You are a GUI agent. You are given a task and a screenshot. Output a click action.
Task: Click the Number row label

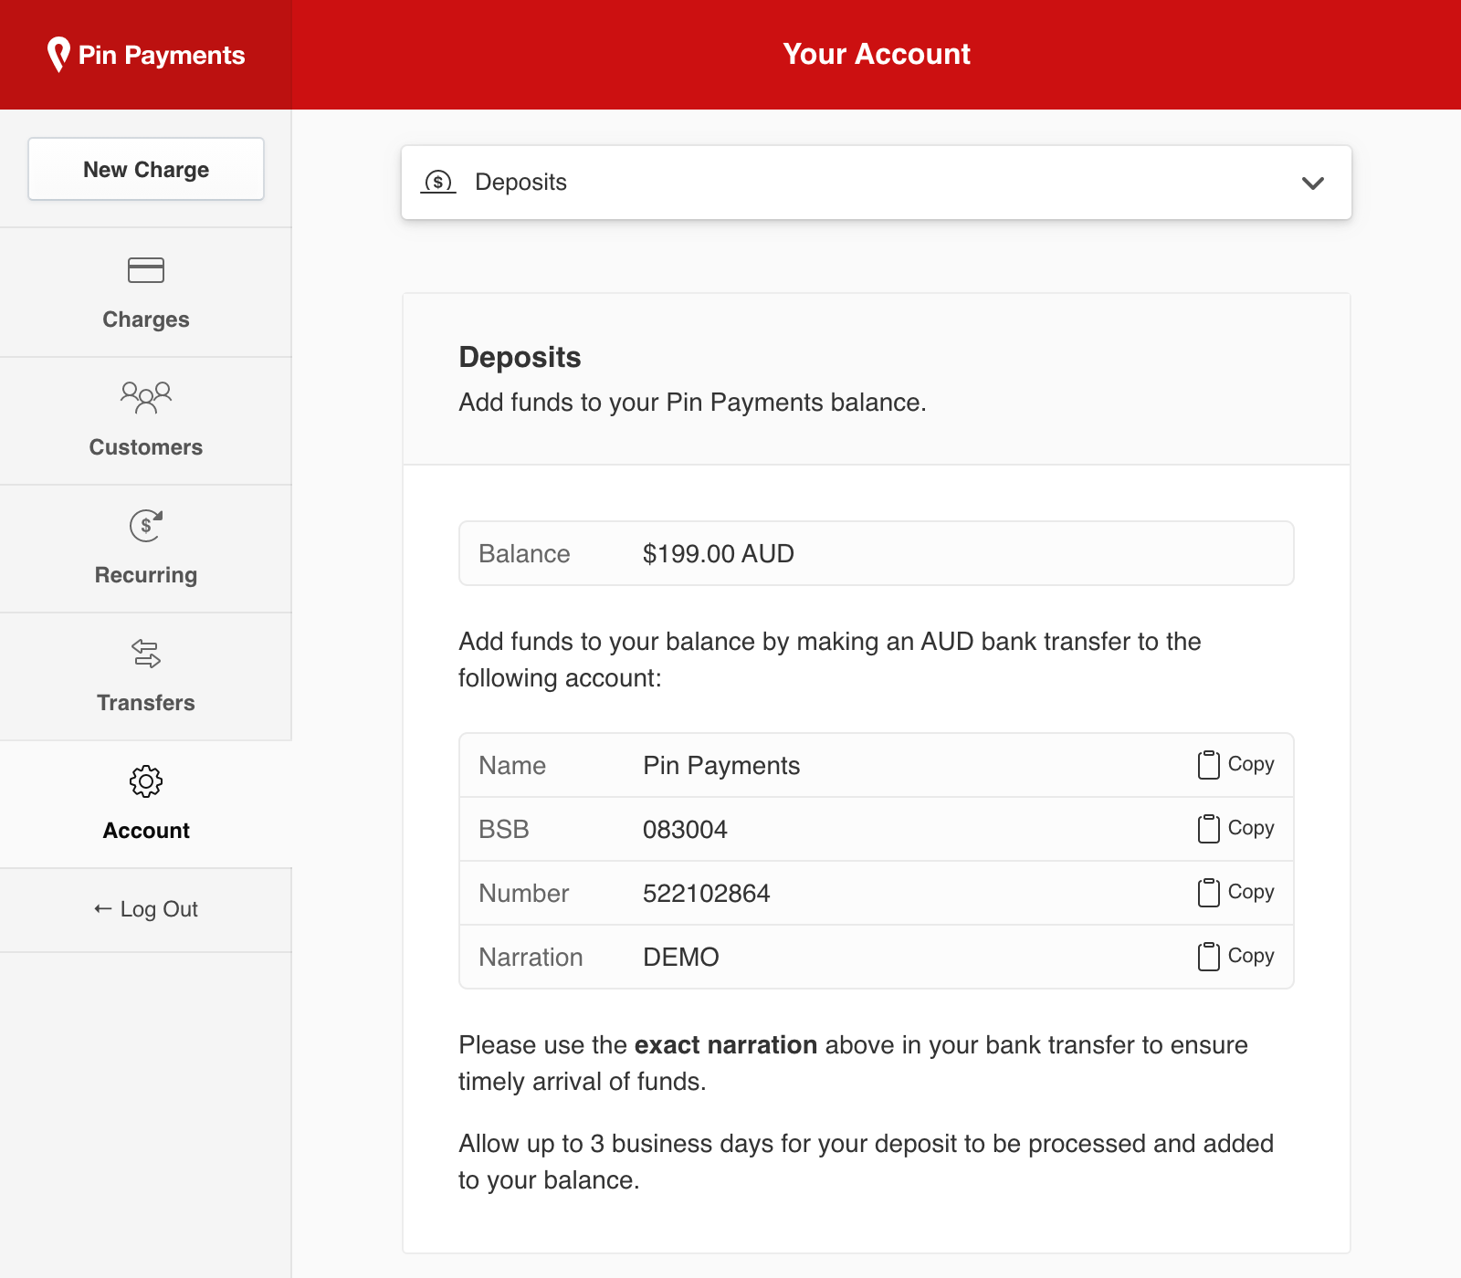click(523, 893)
